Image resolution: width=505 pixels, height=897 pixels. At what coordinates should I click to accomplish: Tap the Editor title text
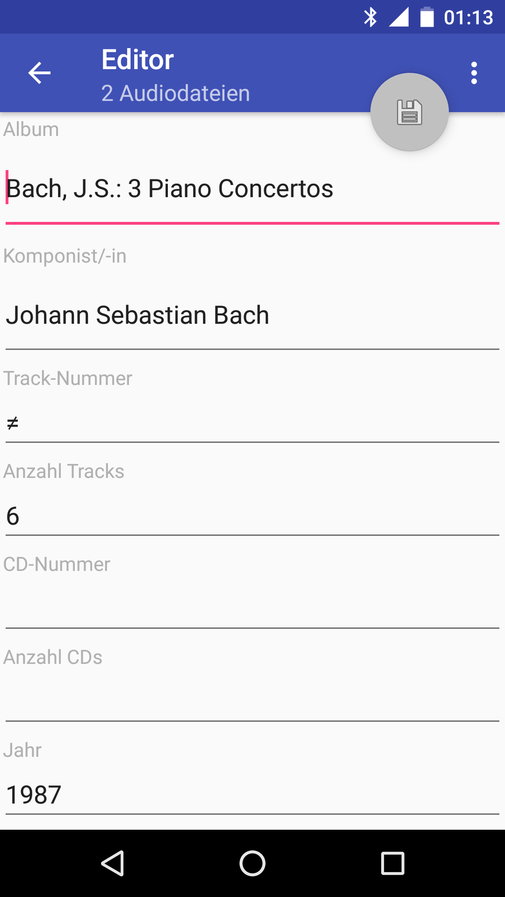138,60
